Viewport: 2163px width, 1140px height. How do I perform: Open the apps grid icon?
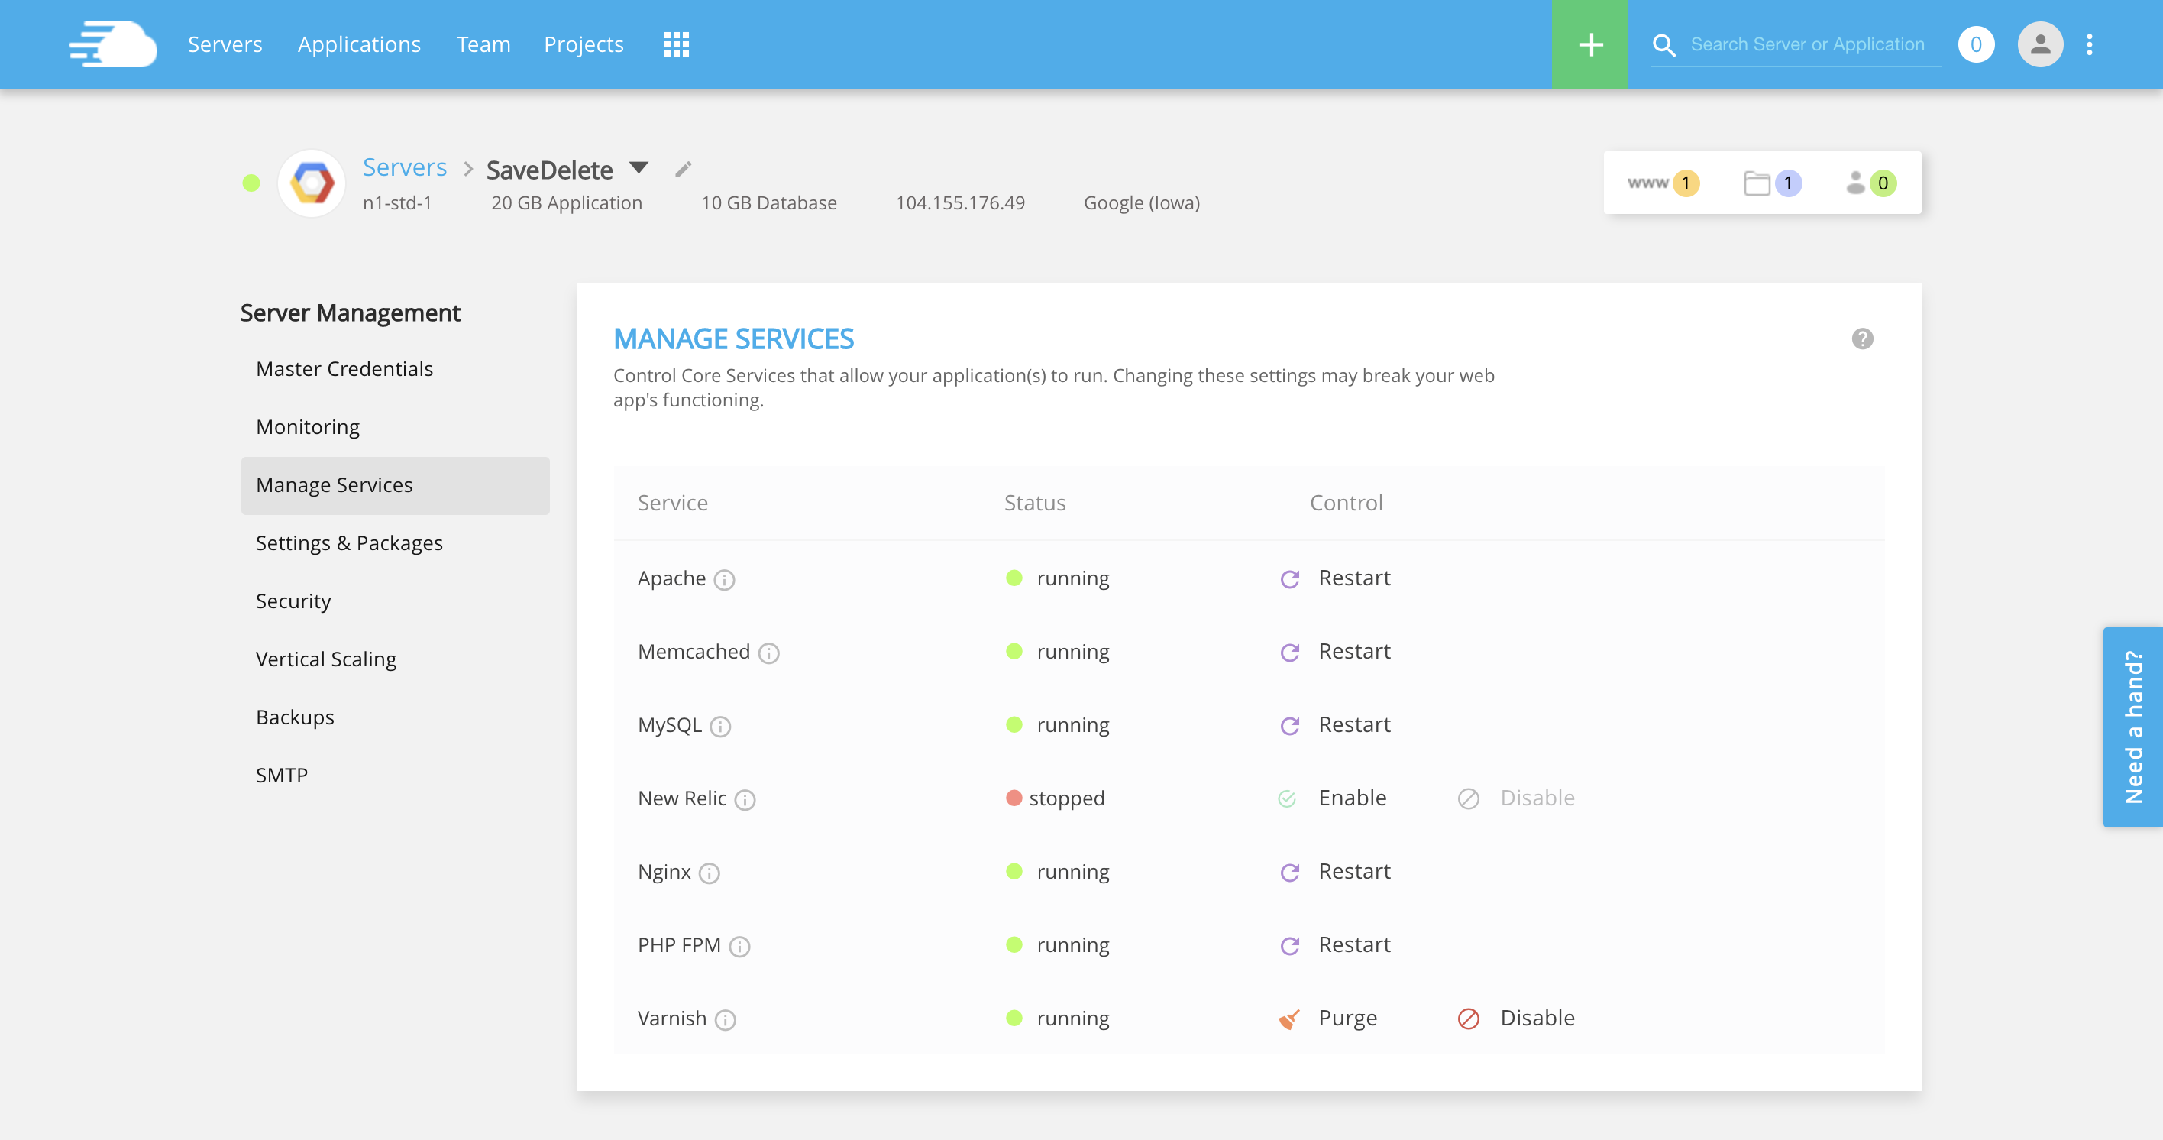pos(676,44)
